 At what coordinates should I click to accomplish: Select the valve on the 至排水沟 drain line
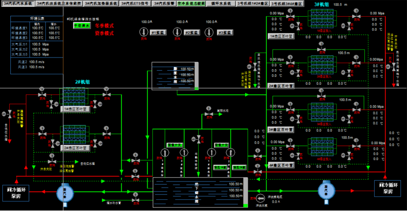(209, 113)
